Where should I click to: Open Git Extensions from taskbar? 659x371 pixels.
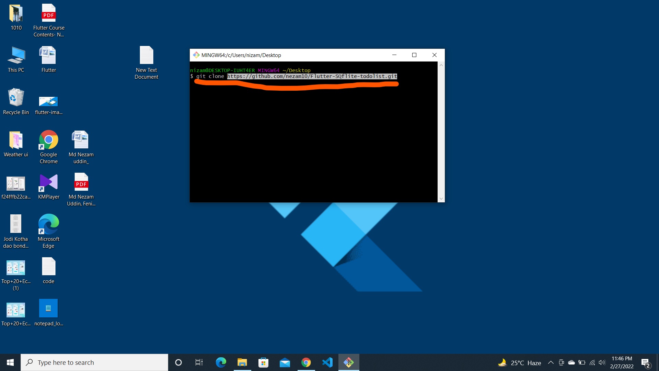[348, 362]
